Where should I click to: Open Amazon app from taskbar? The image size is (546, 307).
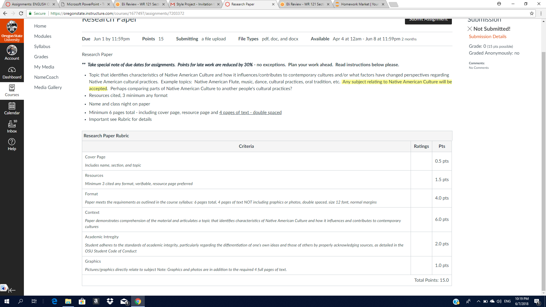[96, 301]
